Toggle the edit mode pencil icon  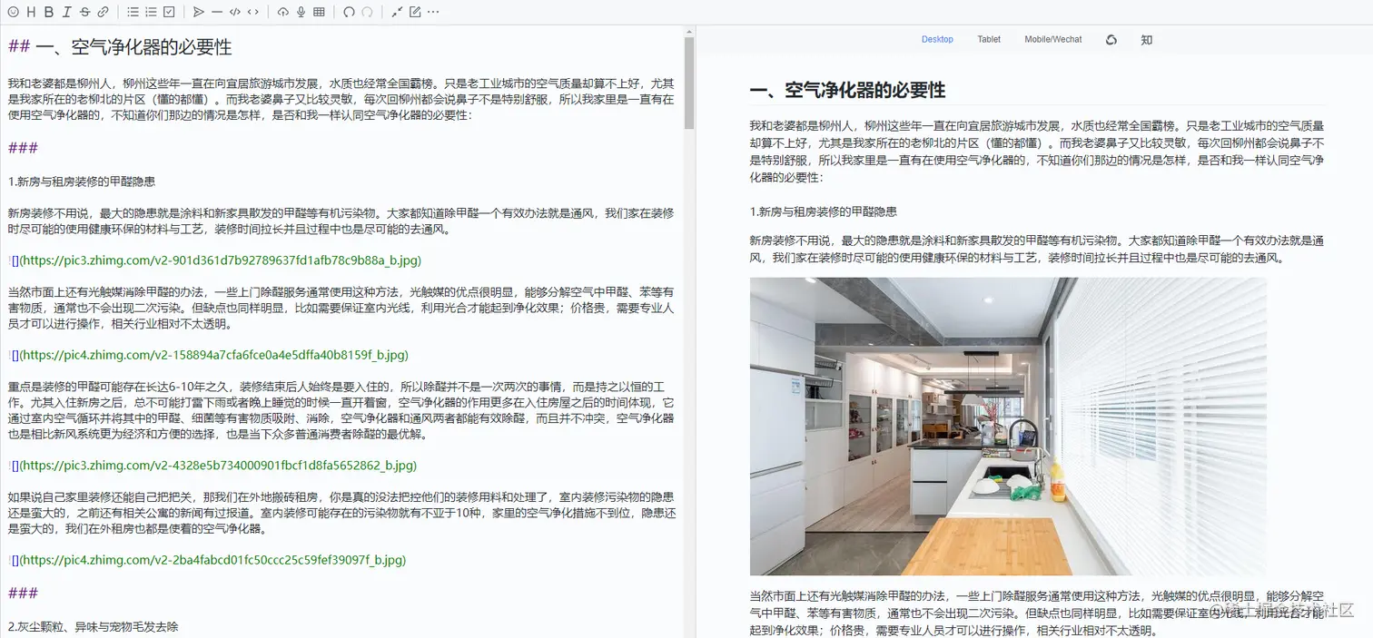click(415, 12)
